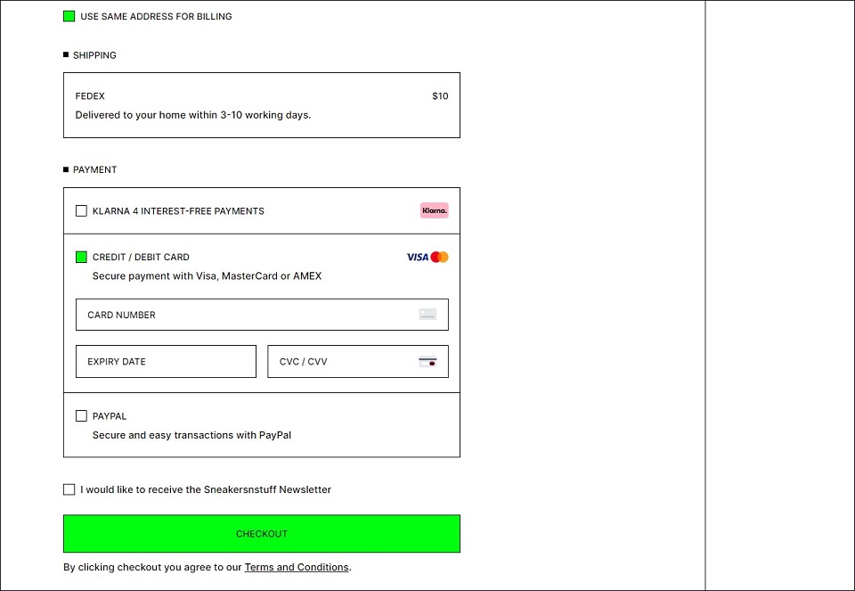The width and height of the screenshot is (855, 591).
Task: Click the green Checkout button
Action: [x=262, y=534]
